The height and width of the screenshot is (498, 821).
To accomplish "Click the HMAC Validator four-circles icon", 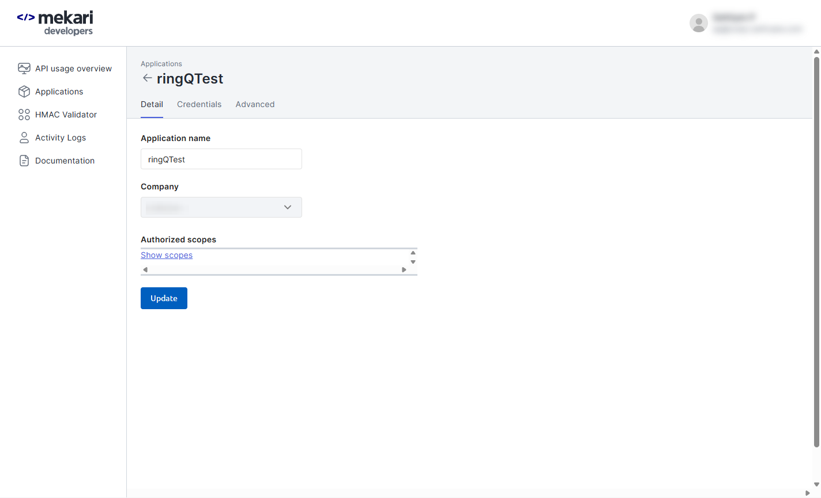I will [x=24, y=115].
